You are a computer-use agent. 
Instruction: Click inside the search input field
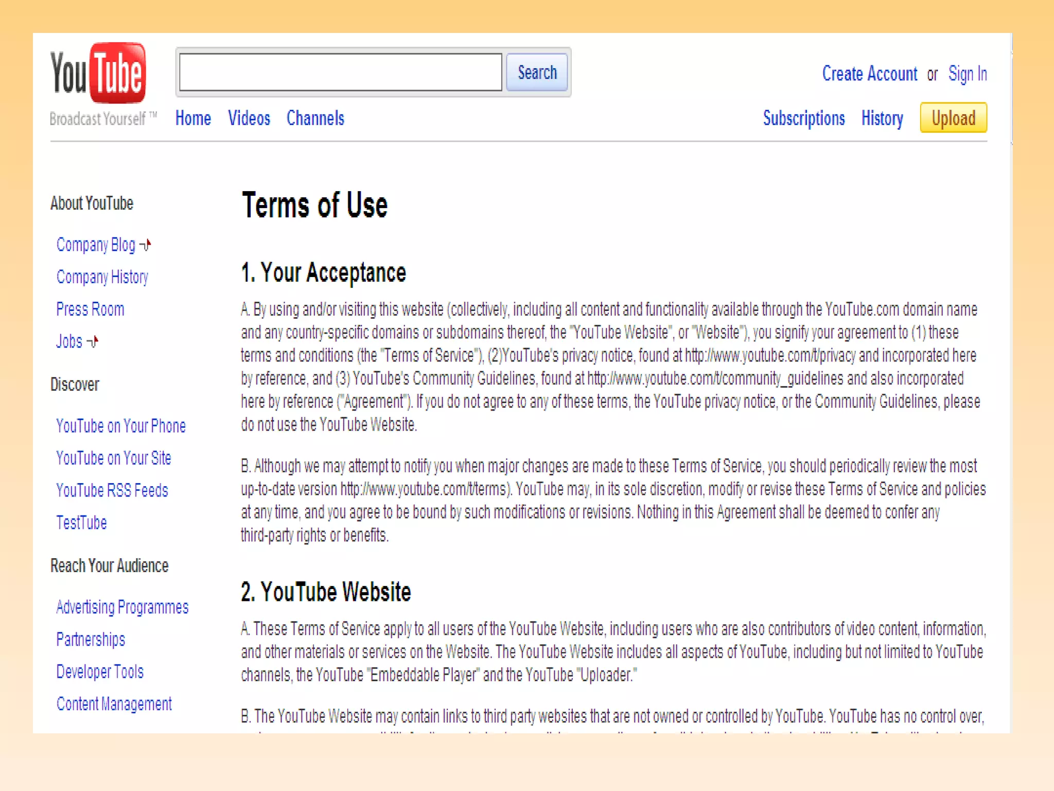pyautogui.click(x=340, y=72)
